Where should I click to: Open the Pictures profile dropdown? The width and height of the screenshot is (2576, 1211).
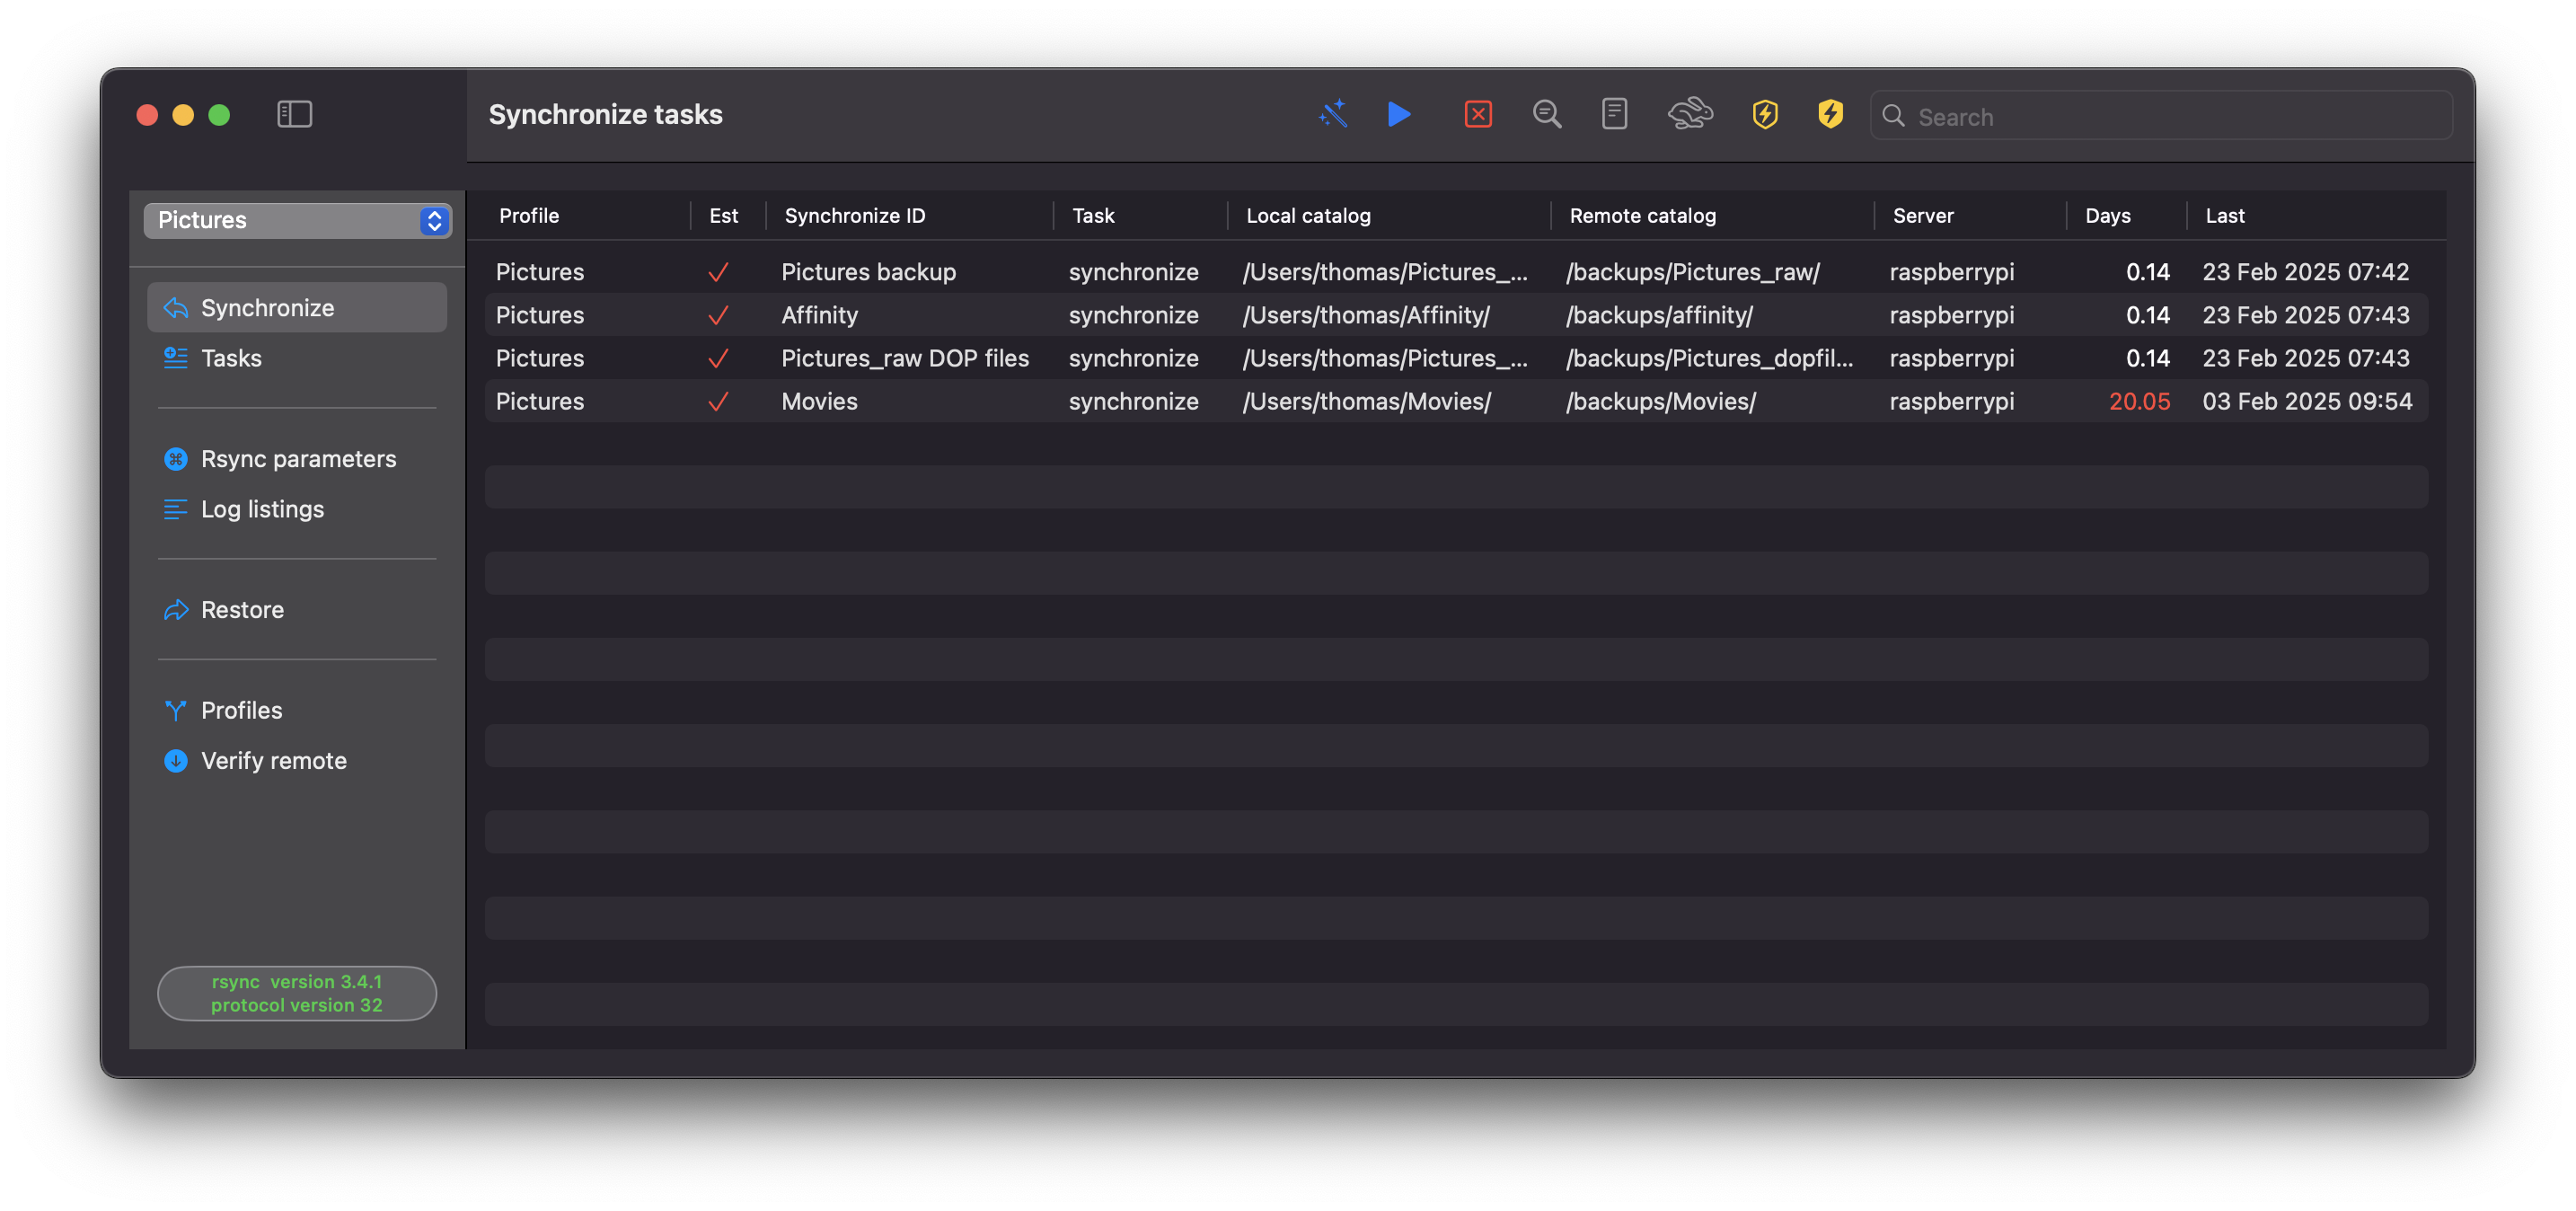tap(297, 220)
